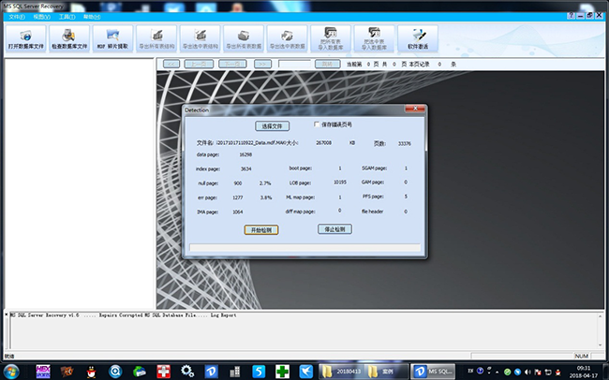Click the 检查数据库文件 check database toolbar button
The height and width of the screenshot is (380, 609).
click(x=69, y=38)
